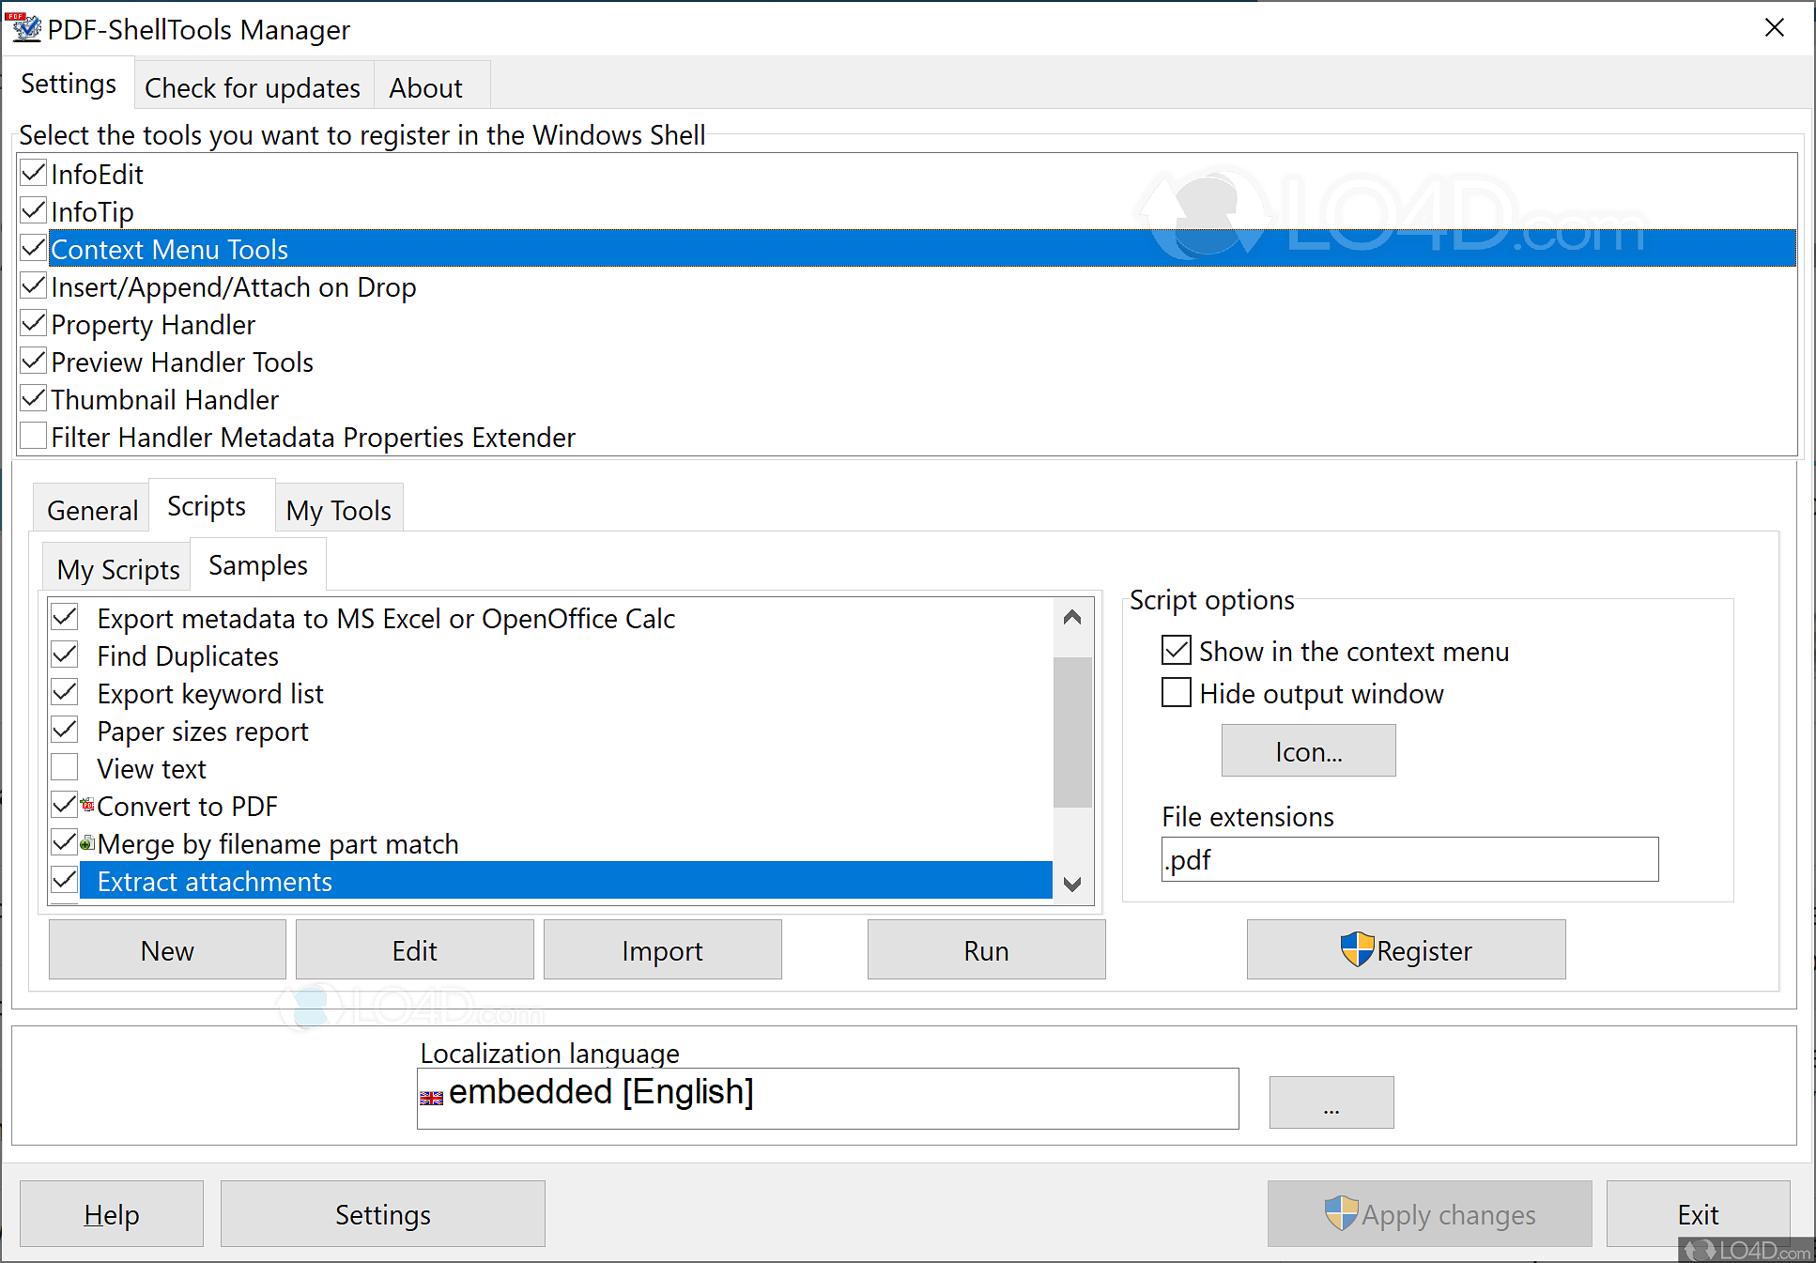Viewport: 1816px width, 1263px height.
Task: Open the My Tools tab
Action: click(338, 508)
